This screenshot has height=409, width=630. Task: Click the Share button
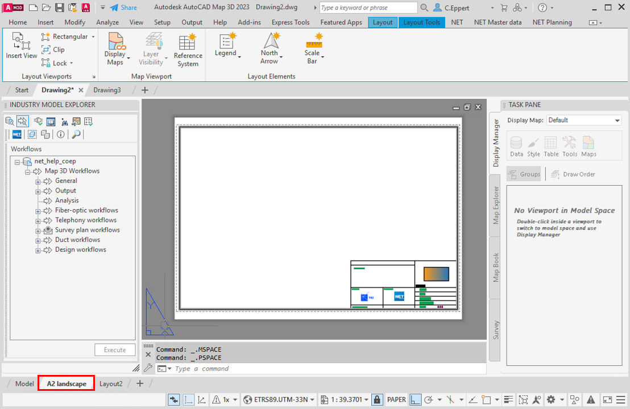tap(124, 7)
